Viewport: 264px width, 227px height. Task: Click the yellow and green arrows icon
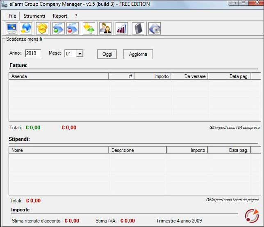89,28
